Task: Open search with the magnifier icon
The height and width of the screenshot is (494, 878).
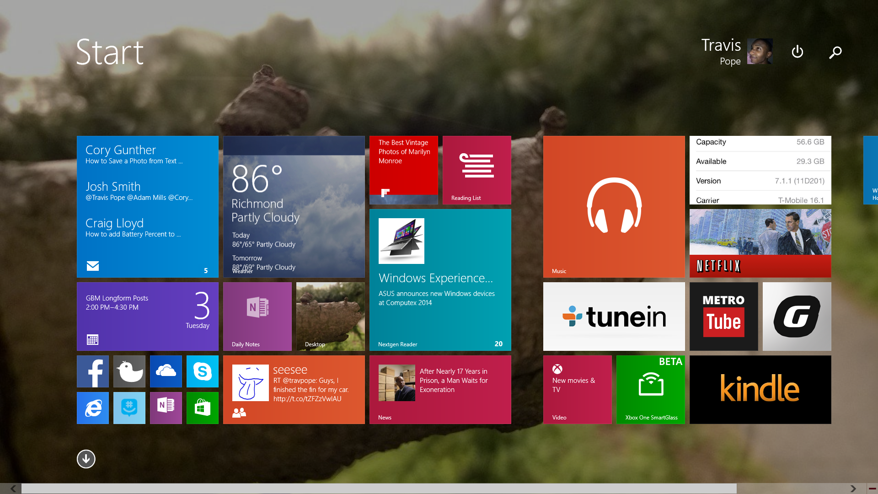Action: [835, 52]
